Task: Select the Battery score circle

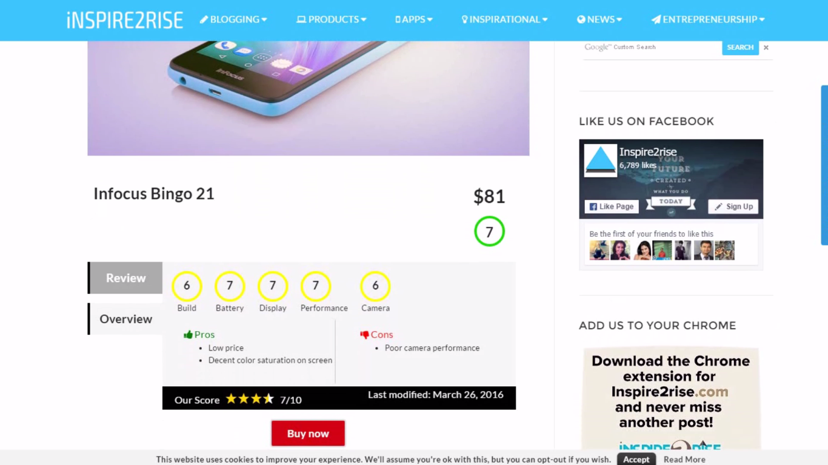Action: 230,286
